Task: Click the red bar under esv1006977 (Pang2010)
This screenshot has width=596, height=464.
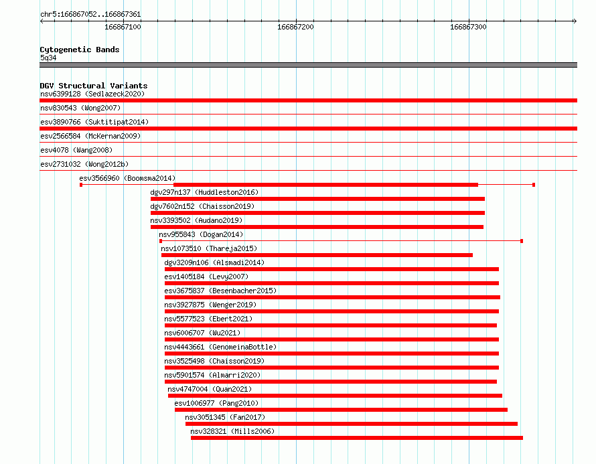Action: pyautogui.click(x=342, y=410)
